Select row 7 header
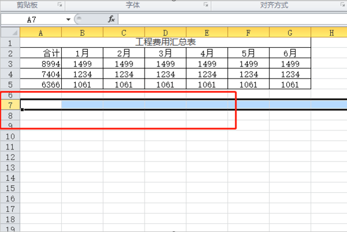Image resolution: width=347 pixels, height=232 pixels. point(10,104)
